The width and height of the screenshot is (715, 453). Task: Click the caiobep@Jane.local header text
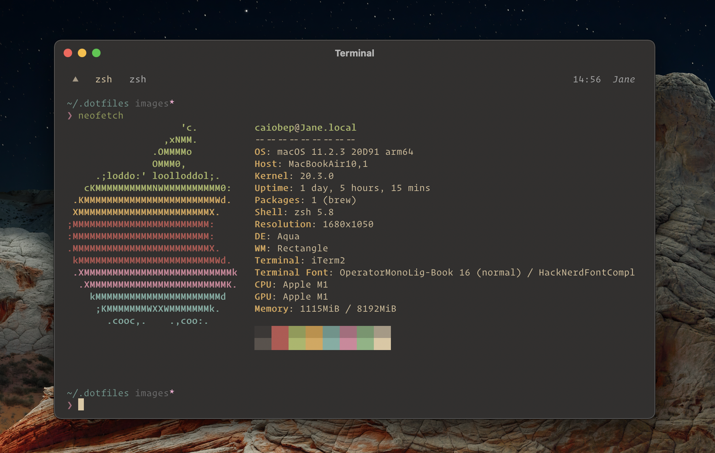pos(305,128)
